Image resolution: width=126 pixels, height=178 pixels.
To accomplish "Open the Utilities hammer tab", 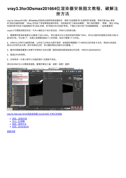I will [82, 75].
